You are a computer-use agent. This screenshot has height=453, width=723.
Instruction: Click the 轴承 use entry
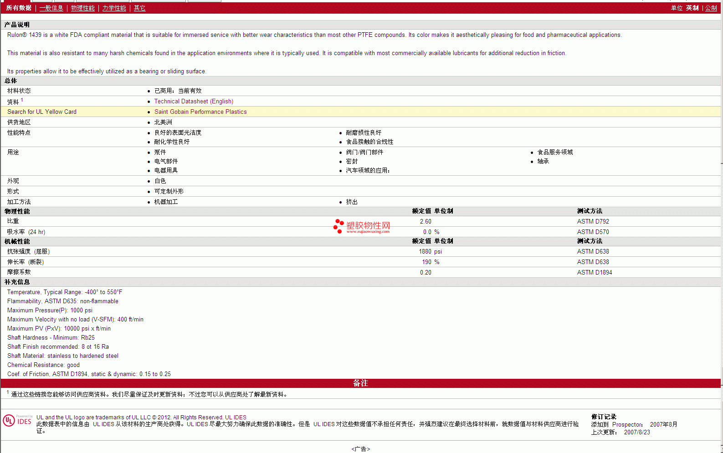[x=543, y=161]
